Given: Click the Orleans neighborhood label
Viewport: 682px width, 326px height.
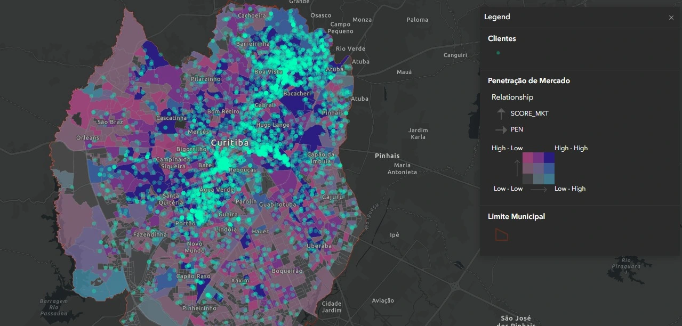Looking at the screenshot, I should 87,137.
